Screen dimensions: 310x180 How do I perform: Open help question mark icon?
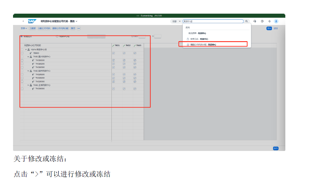[x=262, y=21]
